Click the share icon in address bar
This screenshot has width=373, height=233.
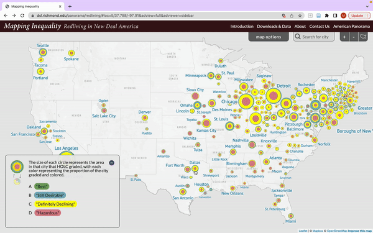click(x=292, y=16)
